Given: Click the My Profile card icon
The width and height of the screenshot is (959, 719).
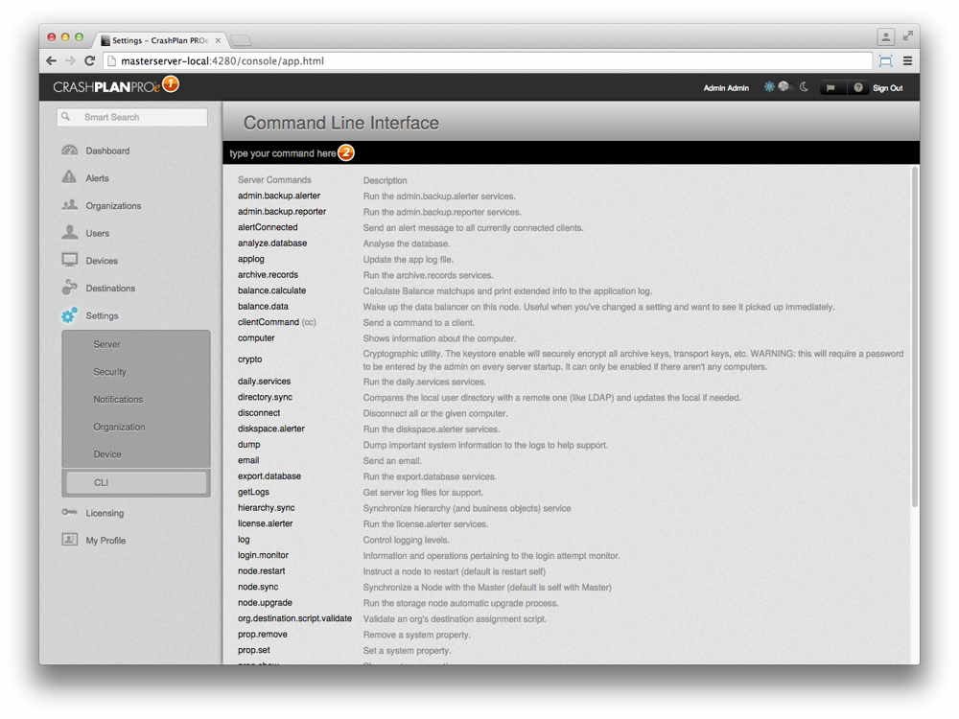Looking at the screenshot, I should [x=69, y=540].
